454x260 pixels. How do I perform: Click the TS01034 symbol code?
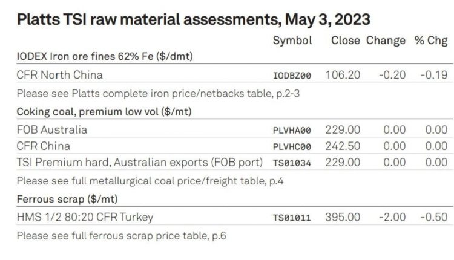tap(292, 163)
